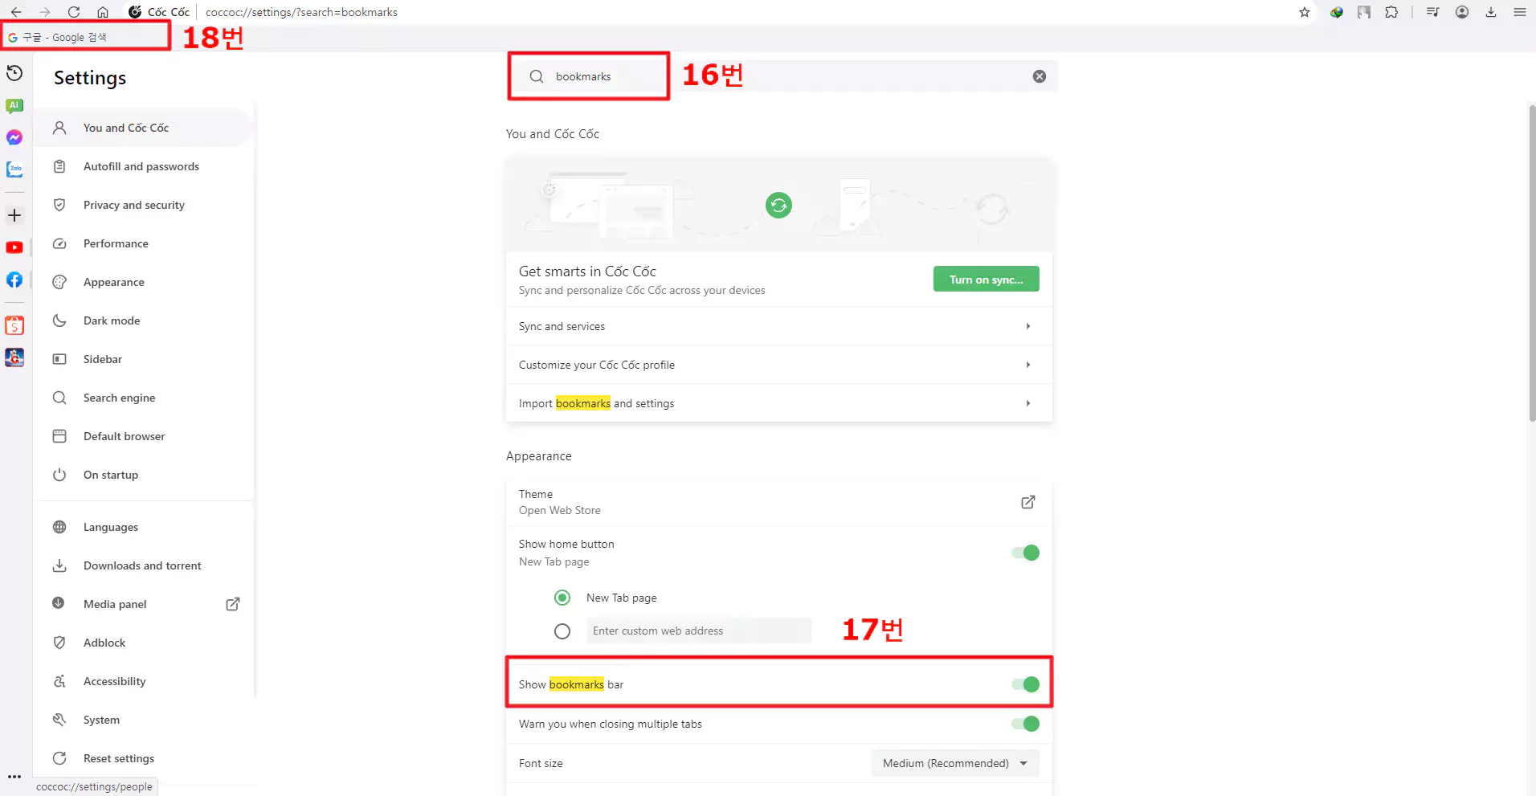Open Adblock settings section
The image size is (1536, 796).
[145, 643]
